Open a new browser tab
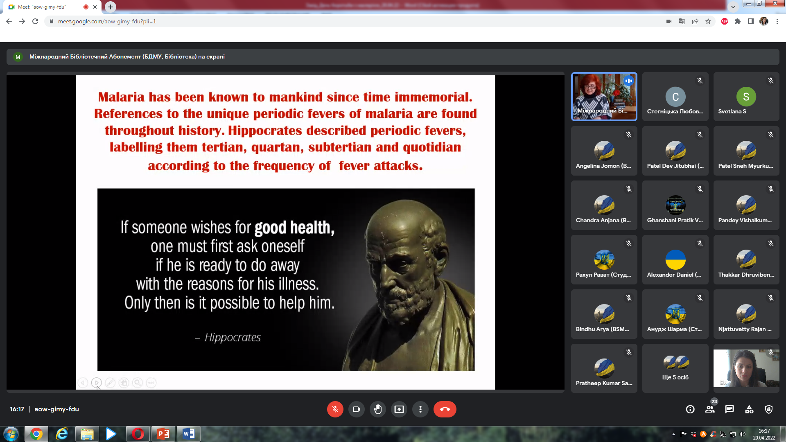The height and width of the screenshot is (442, 786). (x=111, y=7)
